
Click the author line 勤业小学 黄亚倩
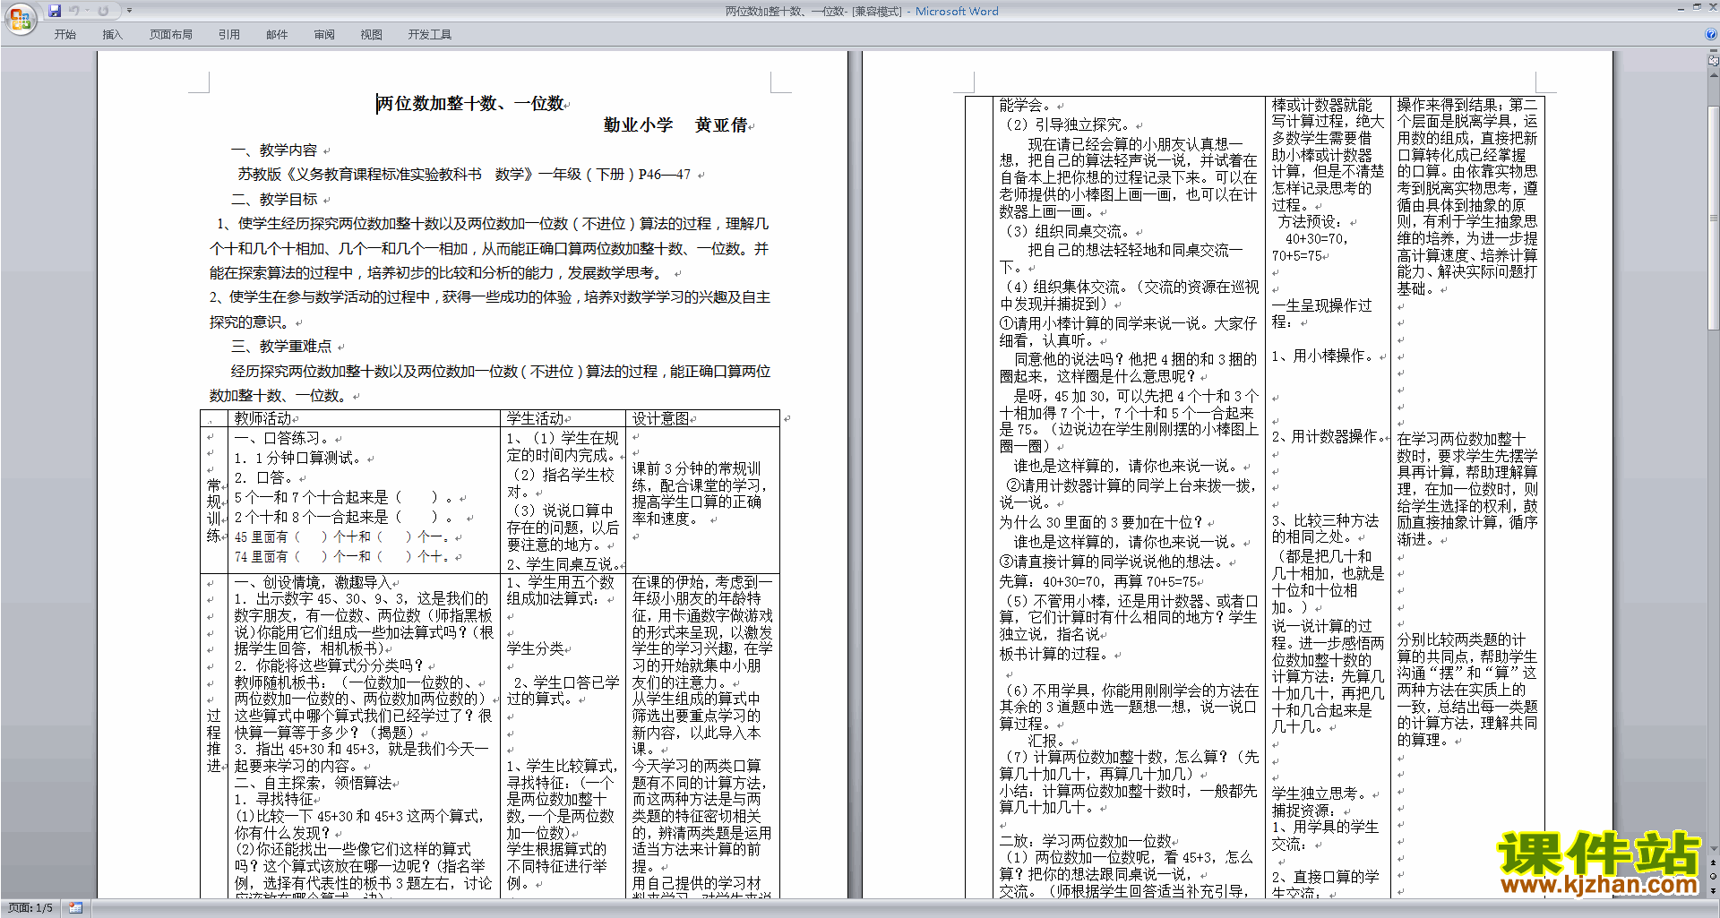click(675, 125)
